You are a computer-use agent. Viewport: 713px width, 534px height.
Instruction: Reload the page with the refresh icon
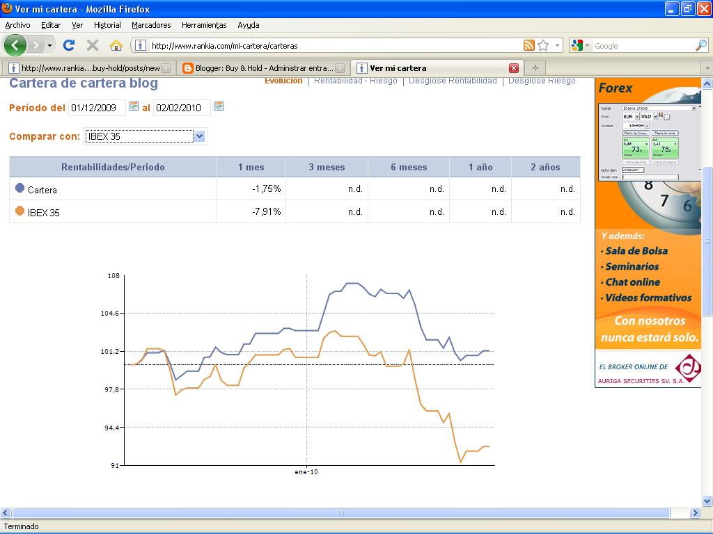tap(68, 45)
